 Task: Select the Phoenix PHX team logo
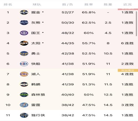(24, 43)
